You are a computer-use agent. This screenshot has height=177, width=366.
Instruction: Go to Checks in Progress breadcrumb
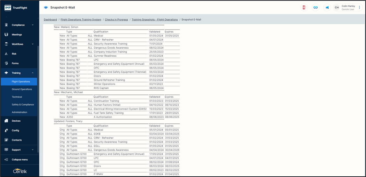coord(116,20)
